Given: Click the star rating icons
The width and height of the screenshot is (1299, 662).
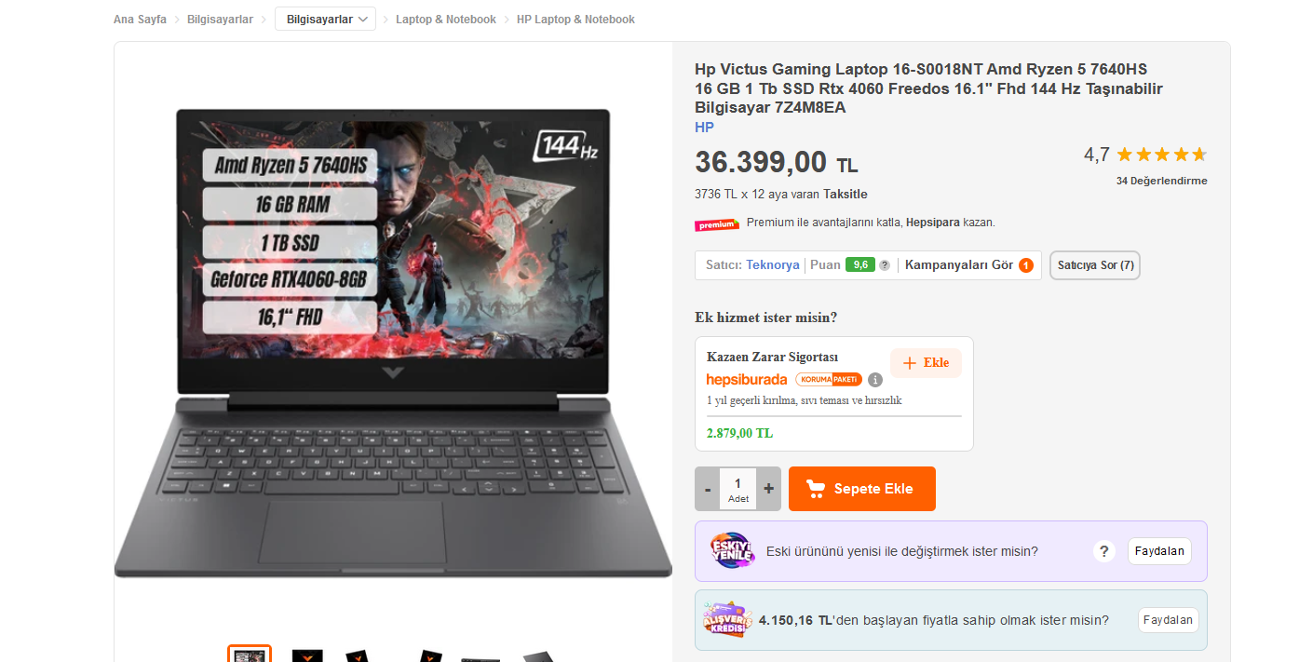Looking at the screenshot, I should [1161, 155].
